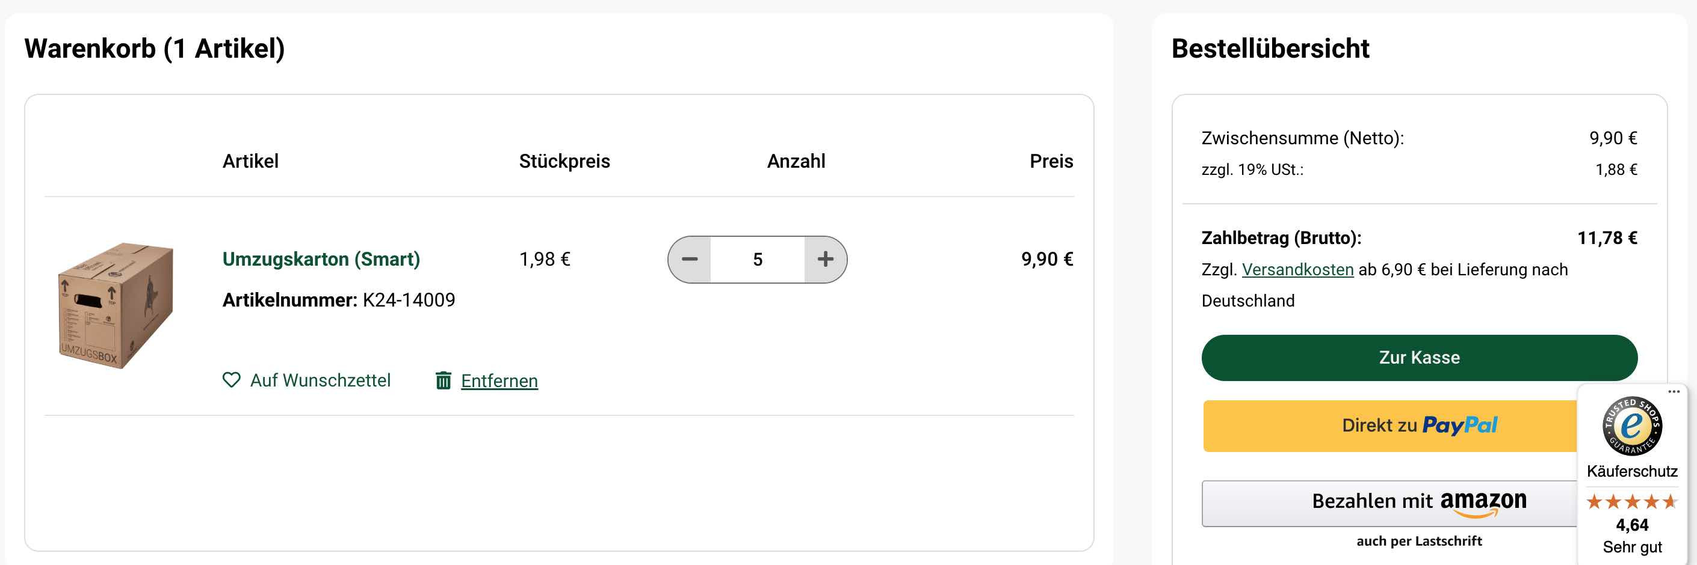Decrease quantity with the minus button

coord(689,259)
